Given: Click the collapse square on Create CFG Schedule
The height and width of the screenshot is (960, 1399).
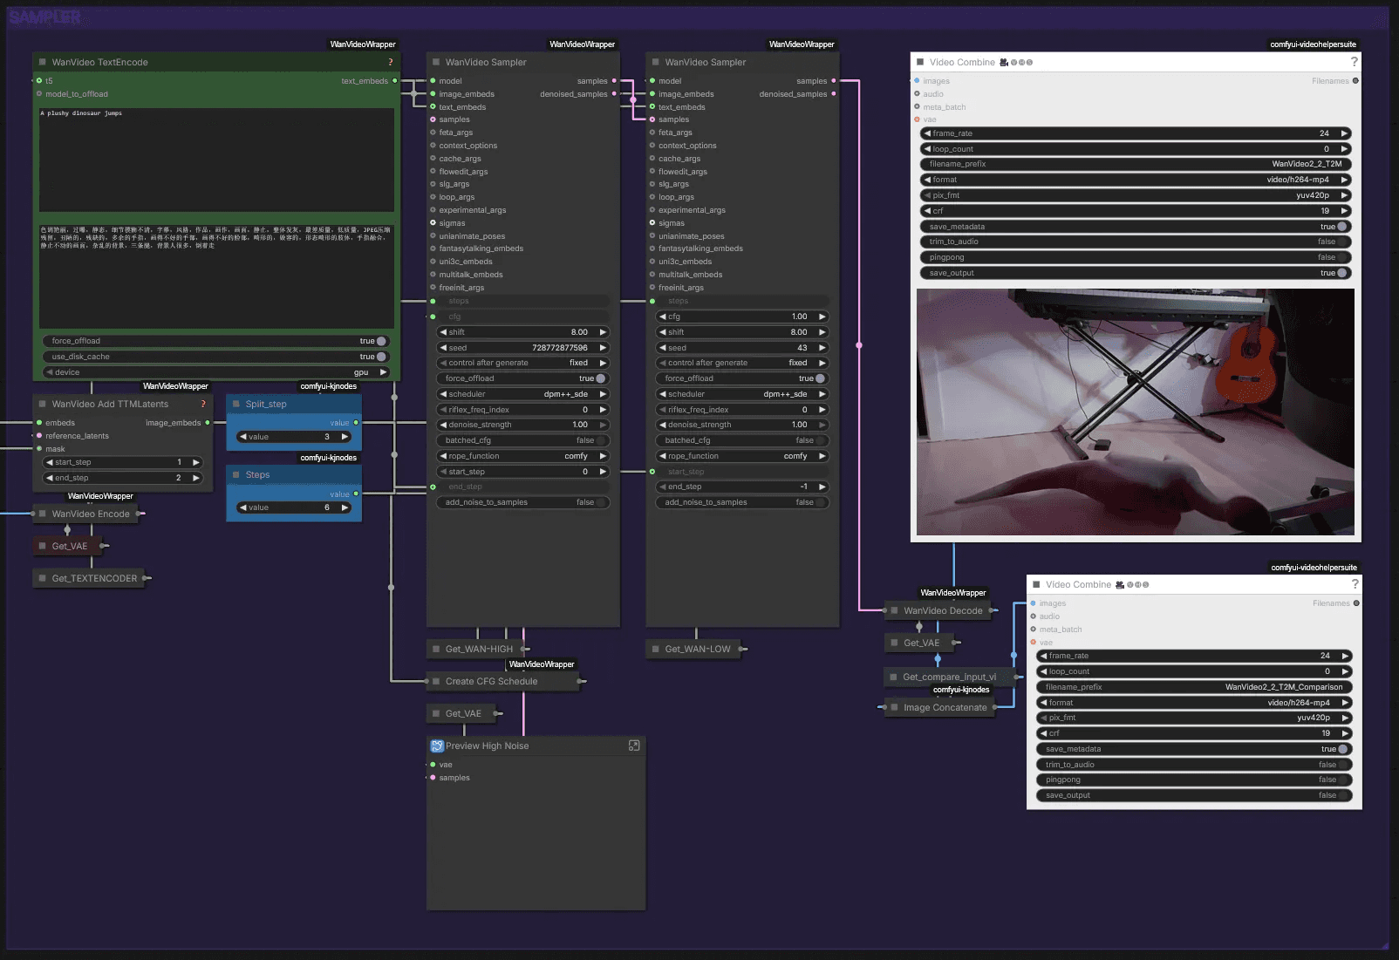Looking at the screenshot, I should [x=436, y=682].
